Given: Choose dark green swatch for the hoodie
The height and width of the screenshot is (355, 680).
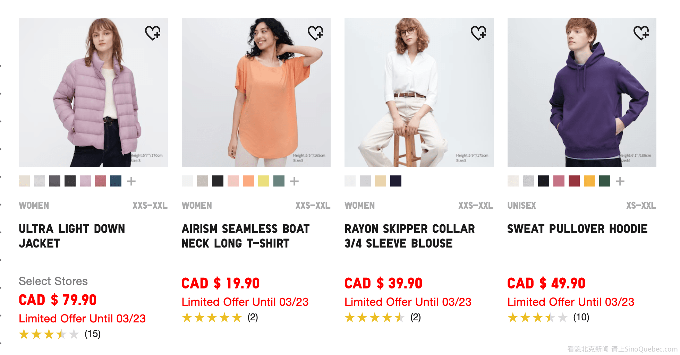Looking at the screenshot, I should [605, 181].
